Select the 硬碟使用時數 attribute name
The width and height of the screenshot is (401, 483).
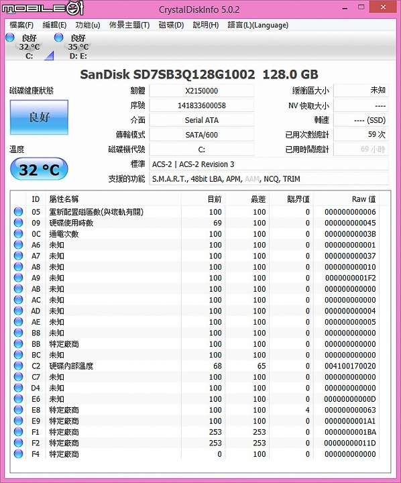(x=71, y=223)
